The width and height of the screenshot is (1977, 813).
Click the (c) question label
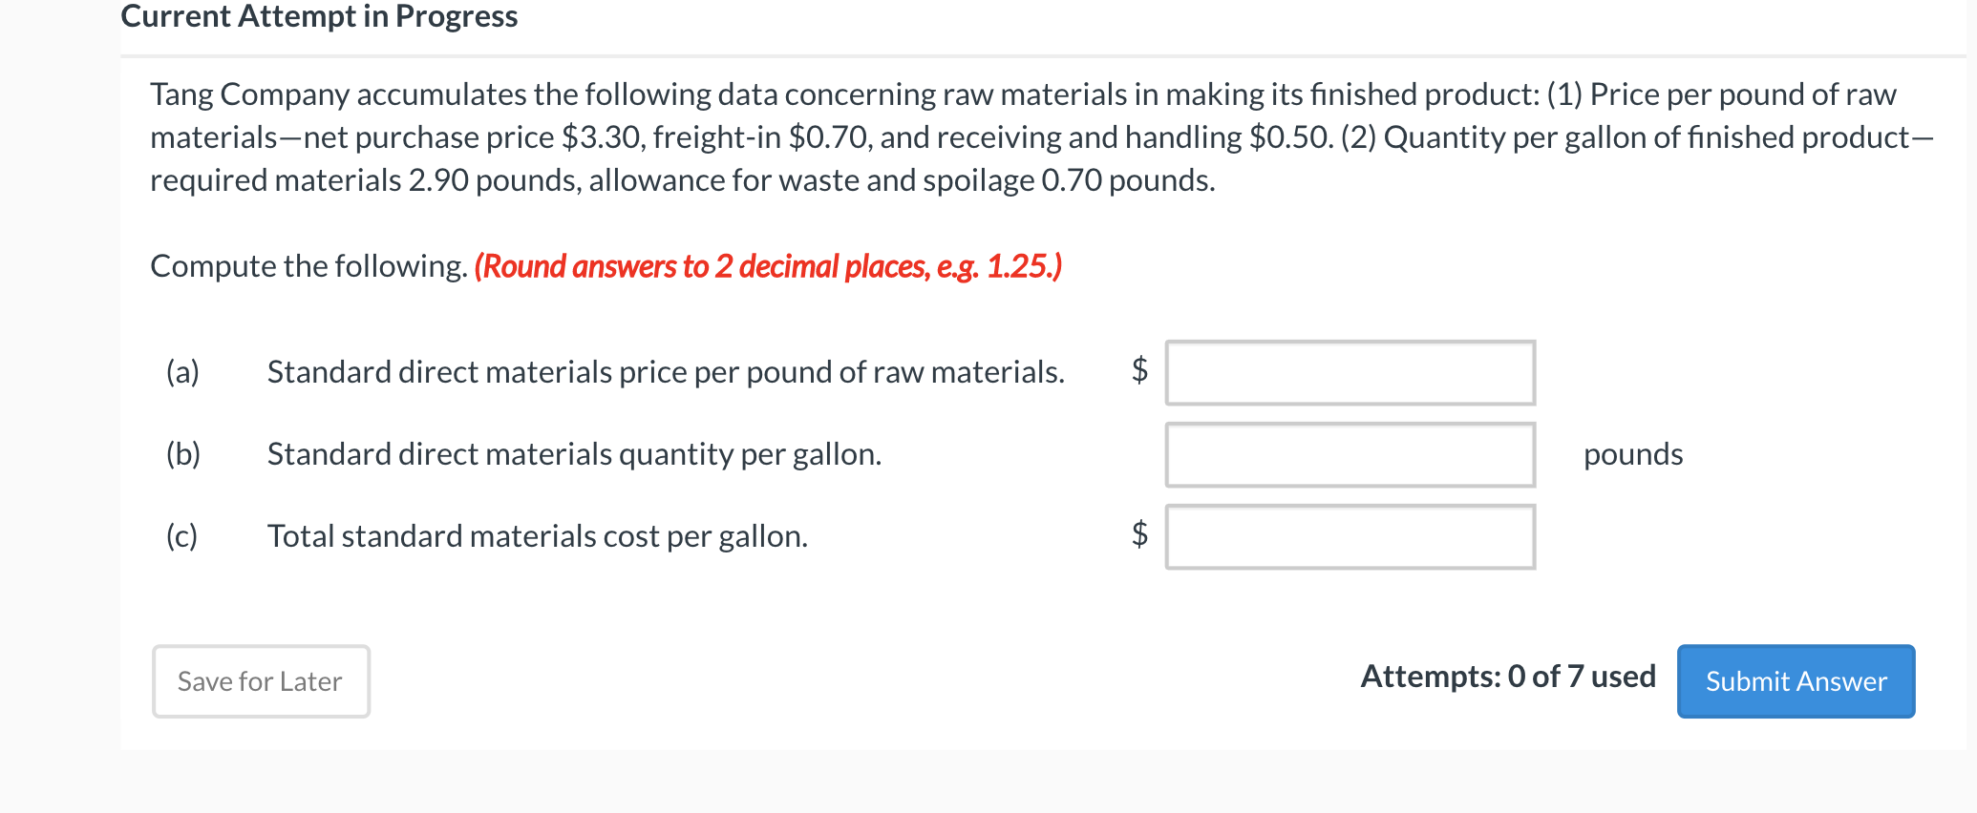coord(181,536)
